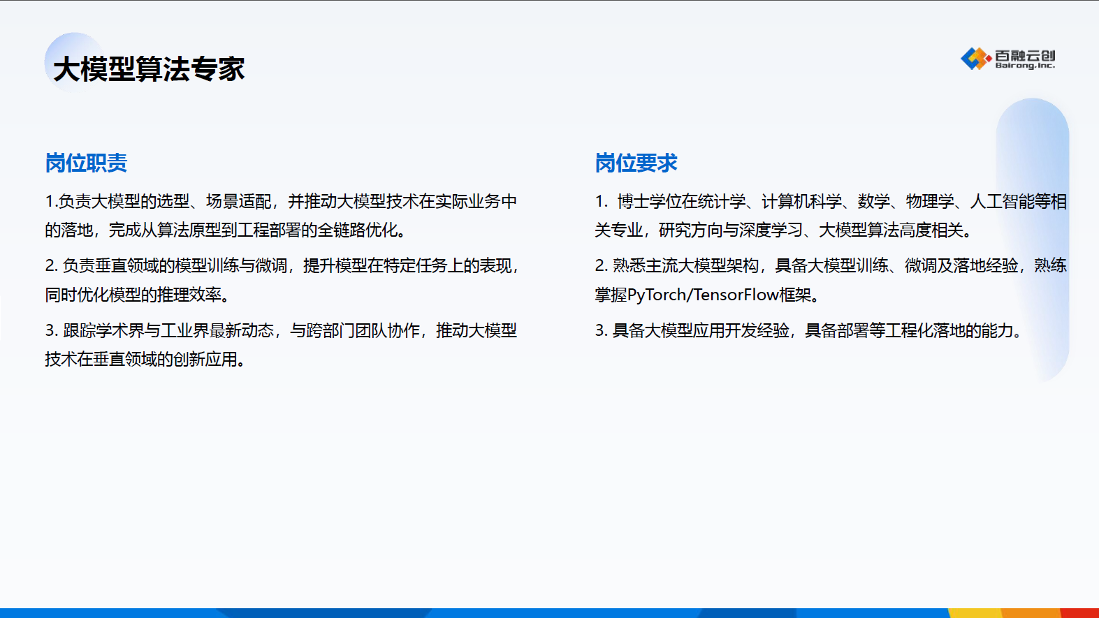
Task: Click the red segment of the bottom bar
Action: [x=1079, y=613]
